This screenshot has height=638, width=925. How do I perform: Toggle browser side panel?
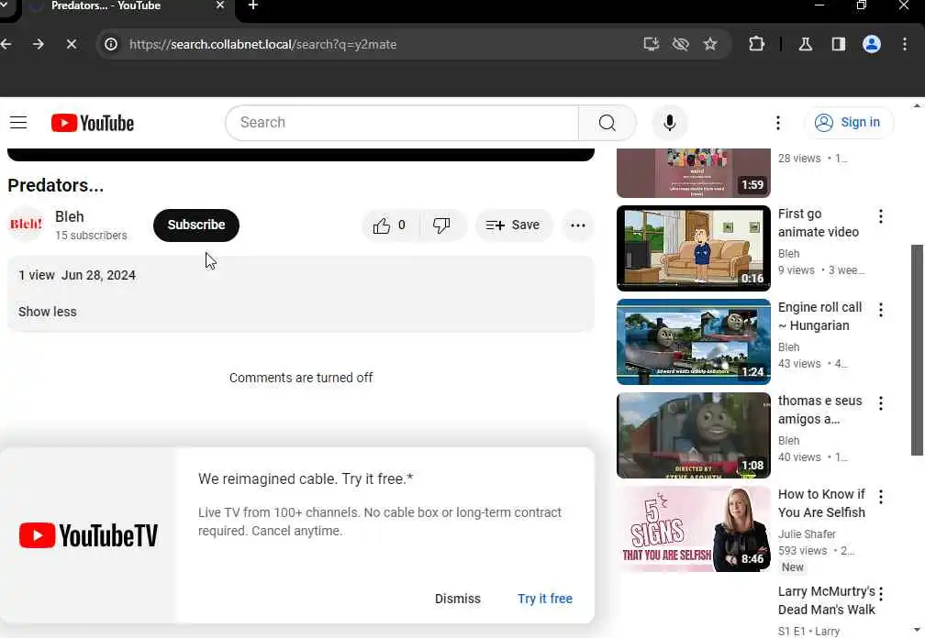click(x=839, y=44)
